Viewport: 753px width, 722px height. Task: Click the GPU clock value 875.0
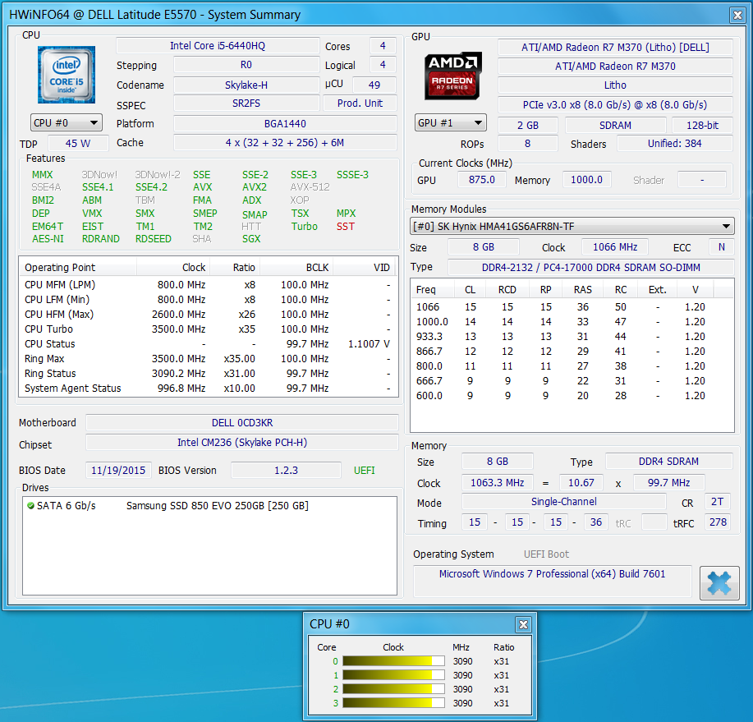[x=482, y=180]
